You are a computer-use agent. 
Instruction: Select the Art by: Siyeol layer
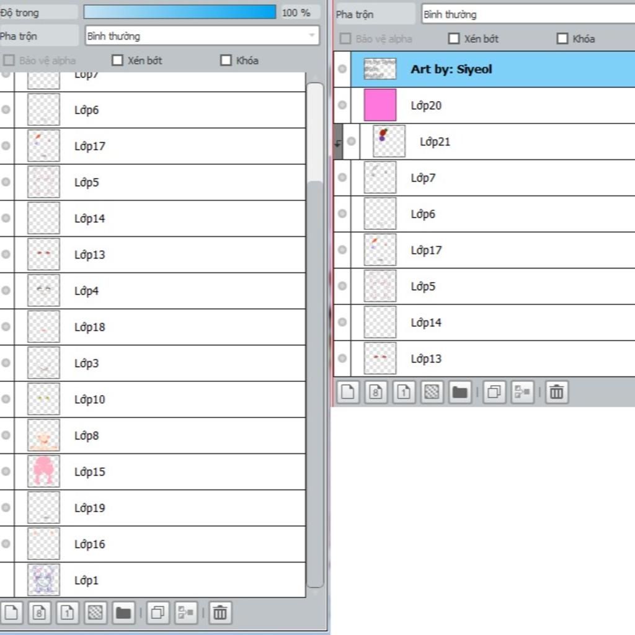click(493, 69)
